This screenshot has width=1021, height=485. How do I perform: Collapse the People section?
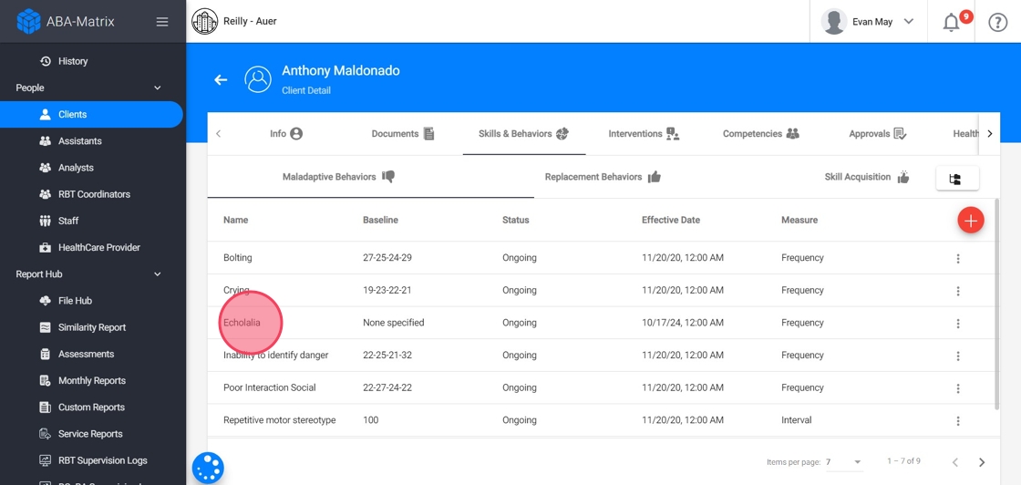coord(157,88)
